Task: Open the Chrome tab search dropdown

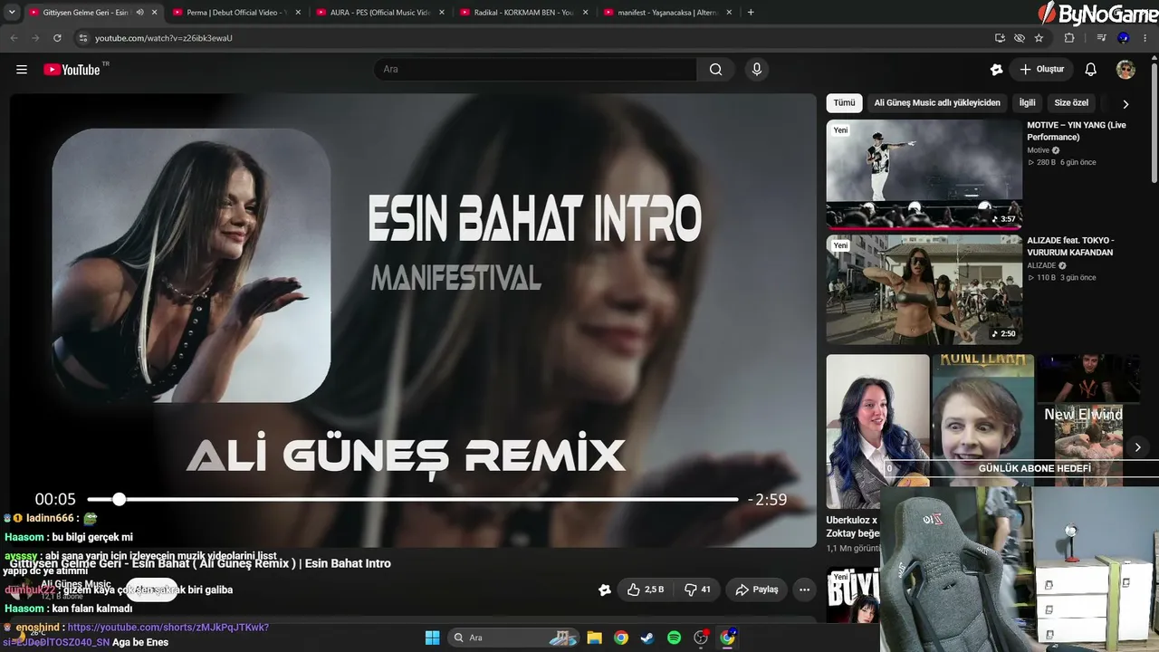Action: point(12,13)
